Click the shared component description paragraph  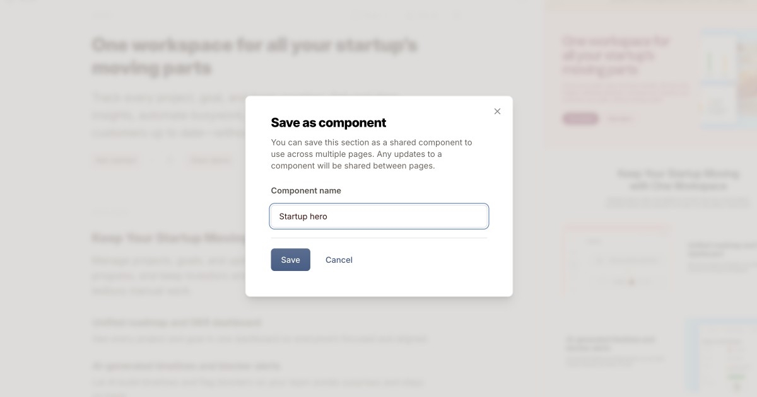(372, 154)
